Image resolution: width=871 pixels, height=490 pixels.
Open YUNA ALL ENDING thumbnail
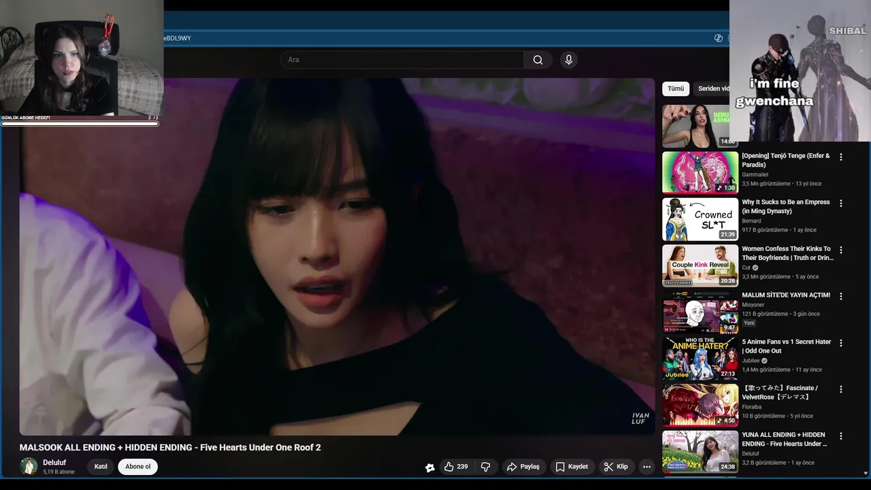[x=700, y=451]
